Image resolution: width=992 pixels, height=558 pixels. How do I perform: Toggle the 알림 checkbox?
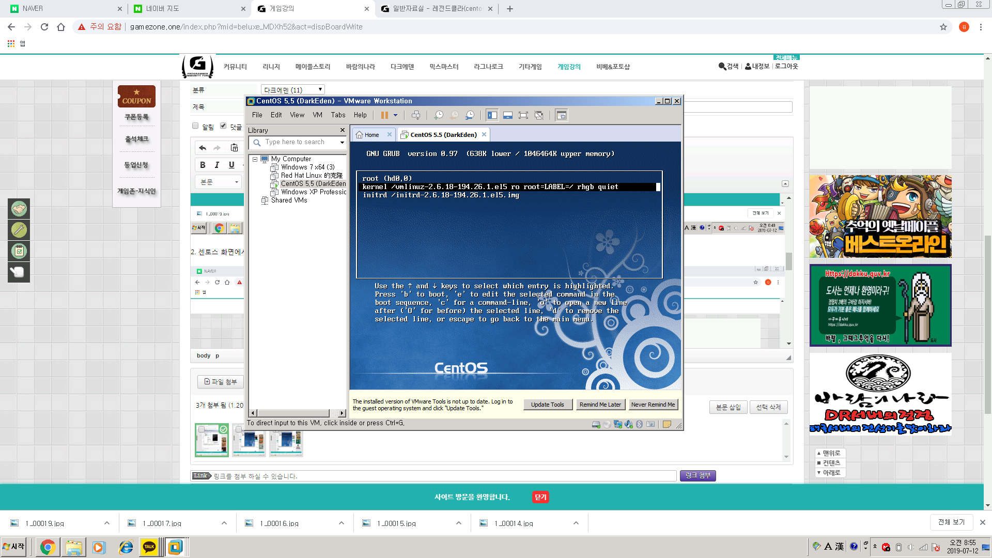[x=195, y=126]
